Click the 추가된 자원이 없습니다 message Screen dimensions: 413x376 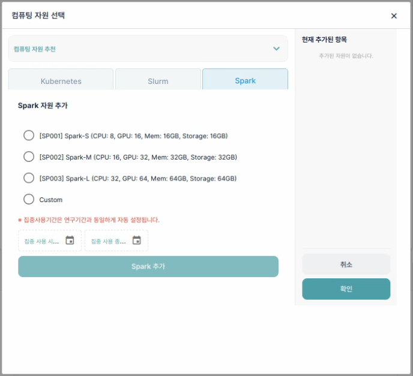[x=346, y=56]
